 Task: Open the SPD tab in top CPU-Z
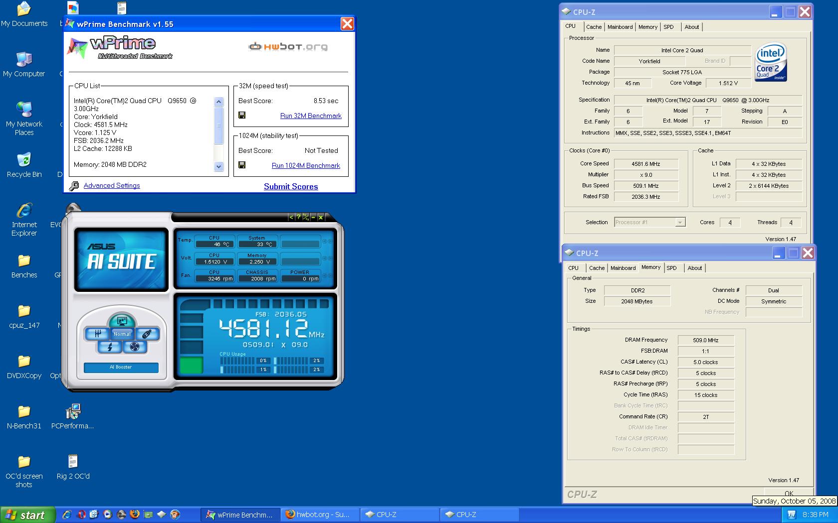668,27
